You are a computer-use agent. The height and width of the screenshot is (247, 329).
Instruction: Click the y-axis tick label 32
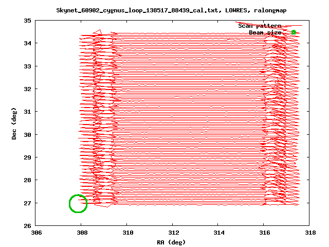click(27, 89)
